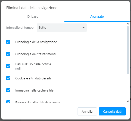Select the Avanzate tab
This screenshot has height=121, width=131.
pyautogui.click(x=97, y=17)
